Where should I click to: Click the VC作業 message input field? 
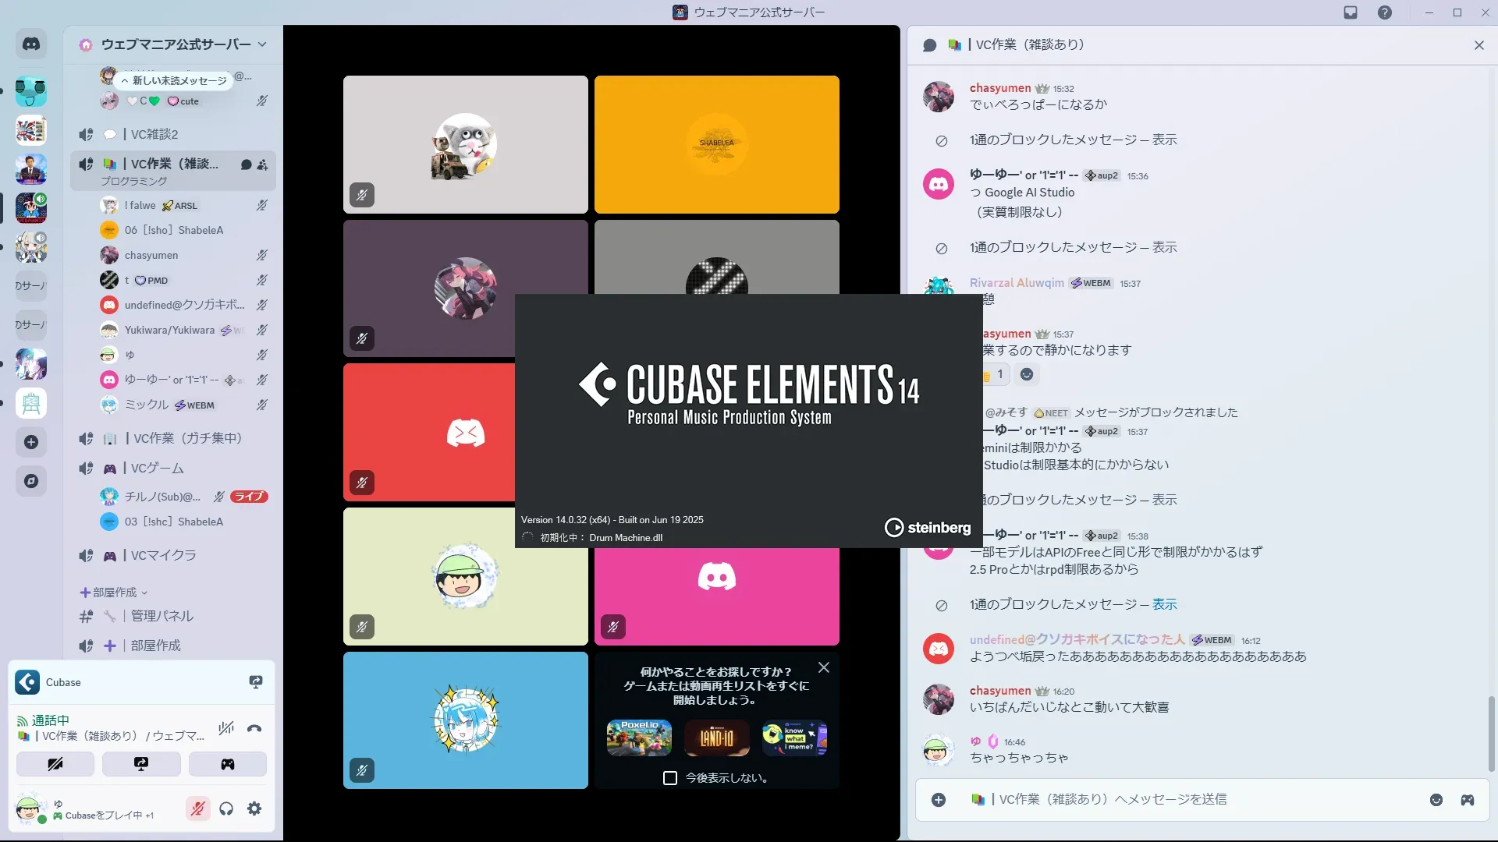(x=1170, y=800)
